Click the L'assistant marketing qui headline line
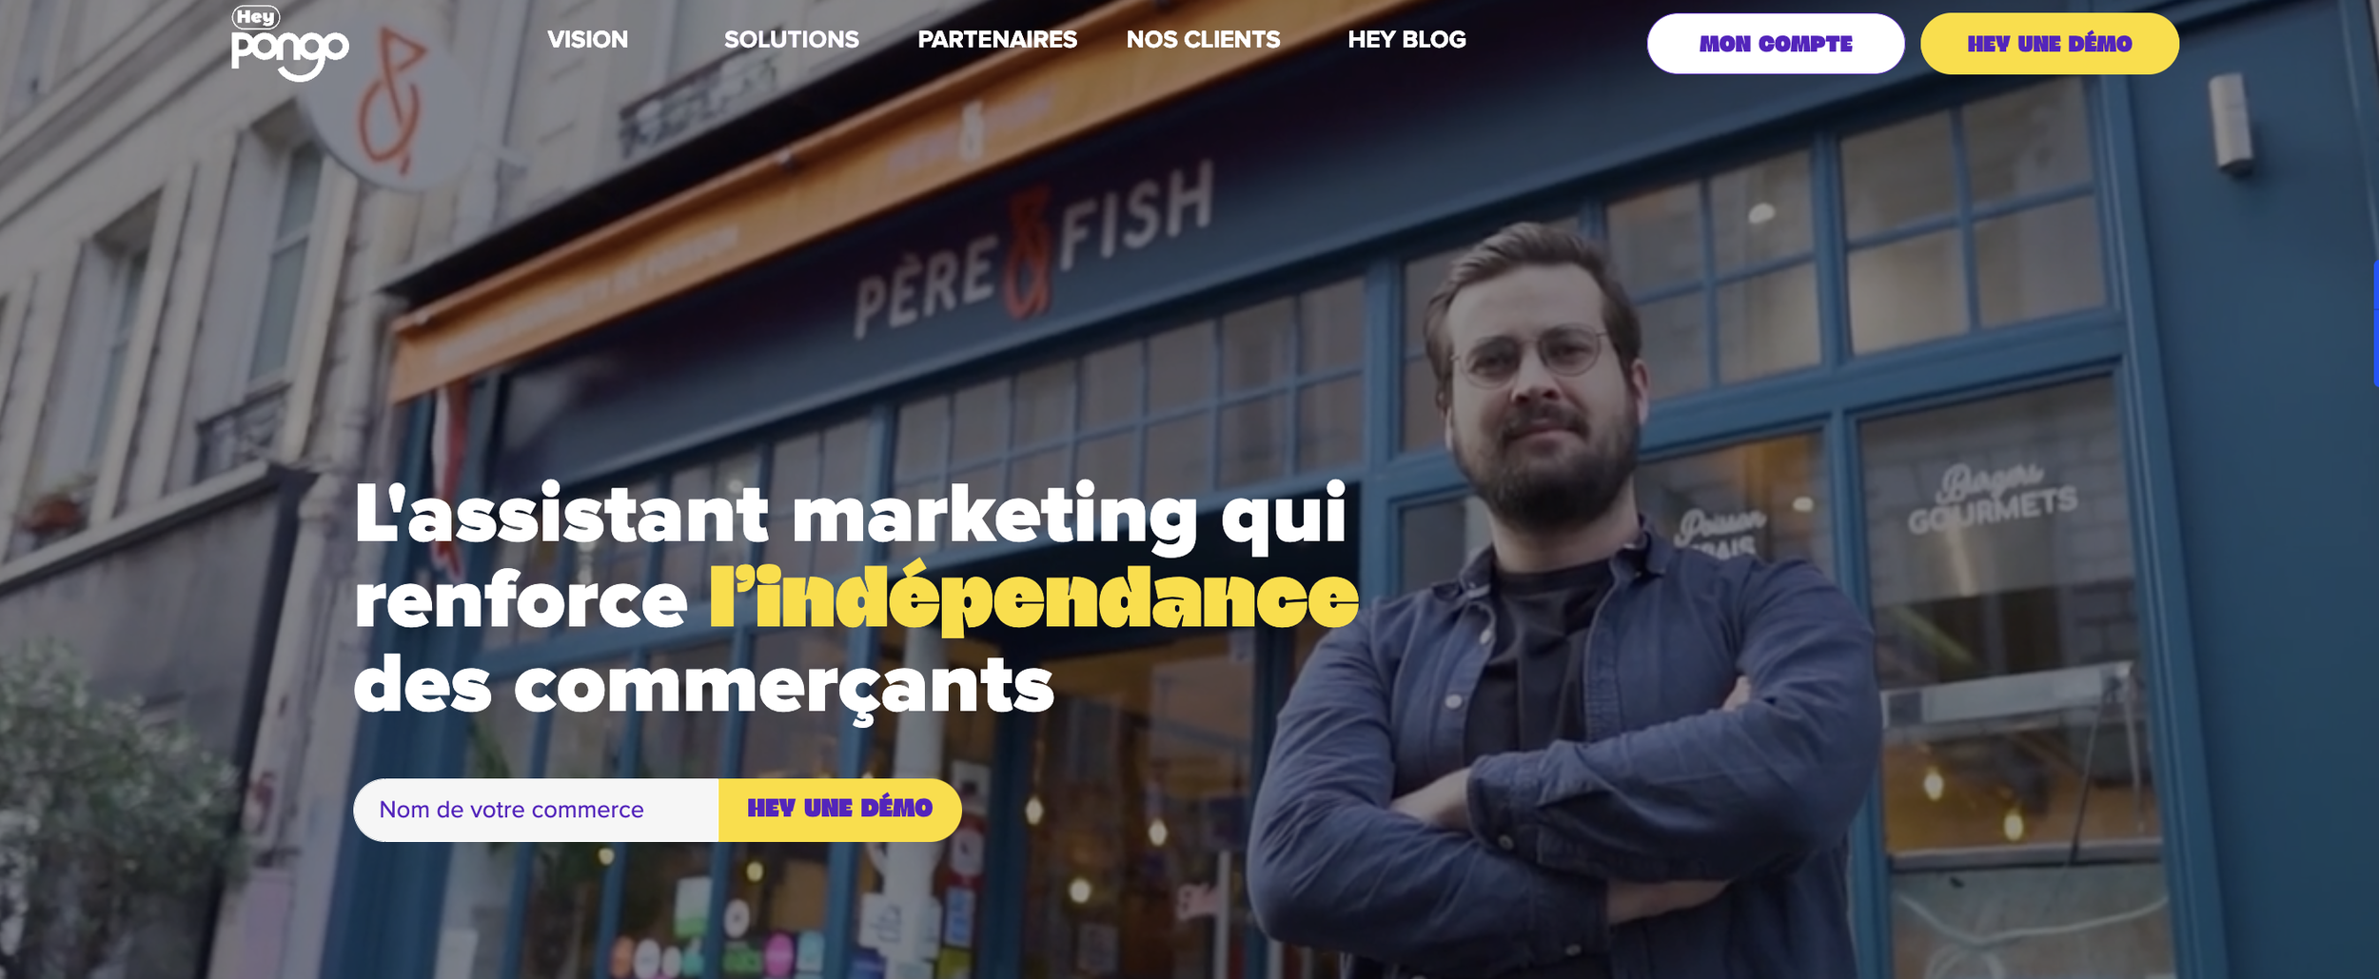This screenshot has height=979, width=2379. tap(851, 516)
